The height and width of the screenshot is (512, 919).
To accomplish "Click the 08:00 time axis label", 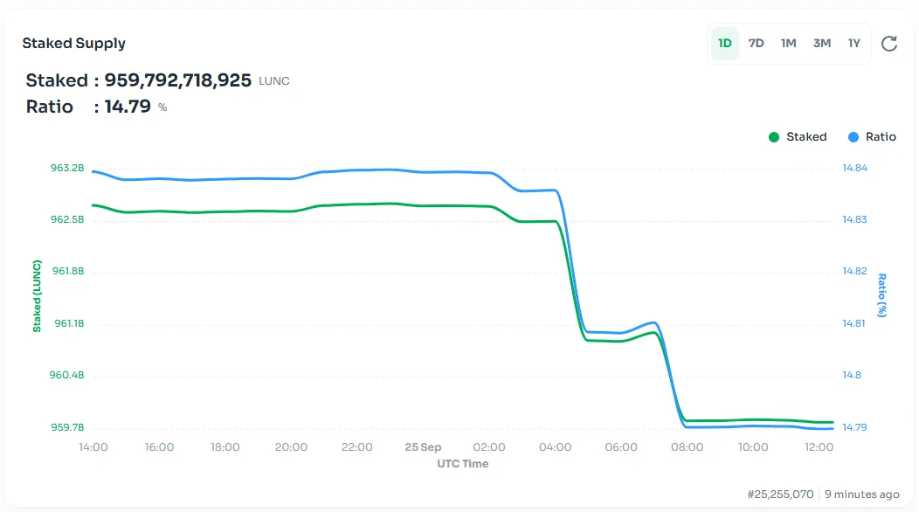I will click(688, 447).
